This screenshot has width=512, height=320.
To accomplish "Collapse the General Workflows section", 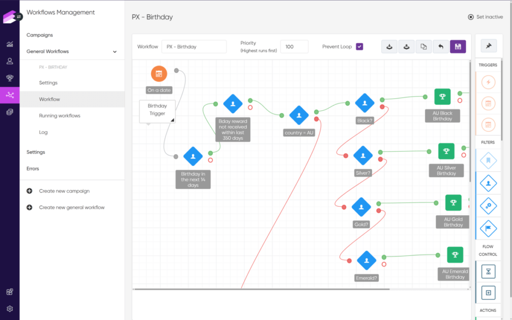I will 114,51.
